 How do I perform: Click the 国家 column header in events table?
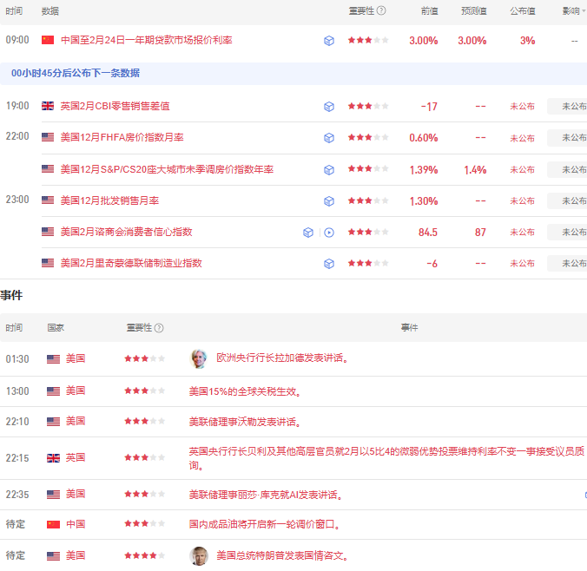point(56,328)
